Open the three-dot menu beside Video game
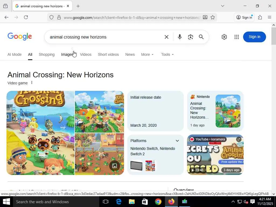The width and height of the screenshot is (276, 207). 32,82
